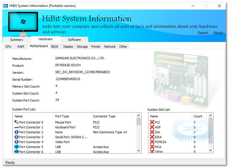Click the Mouse Port cell
229x168 pixels.
[63, 122]
